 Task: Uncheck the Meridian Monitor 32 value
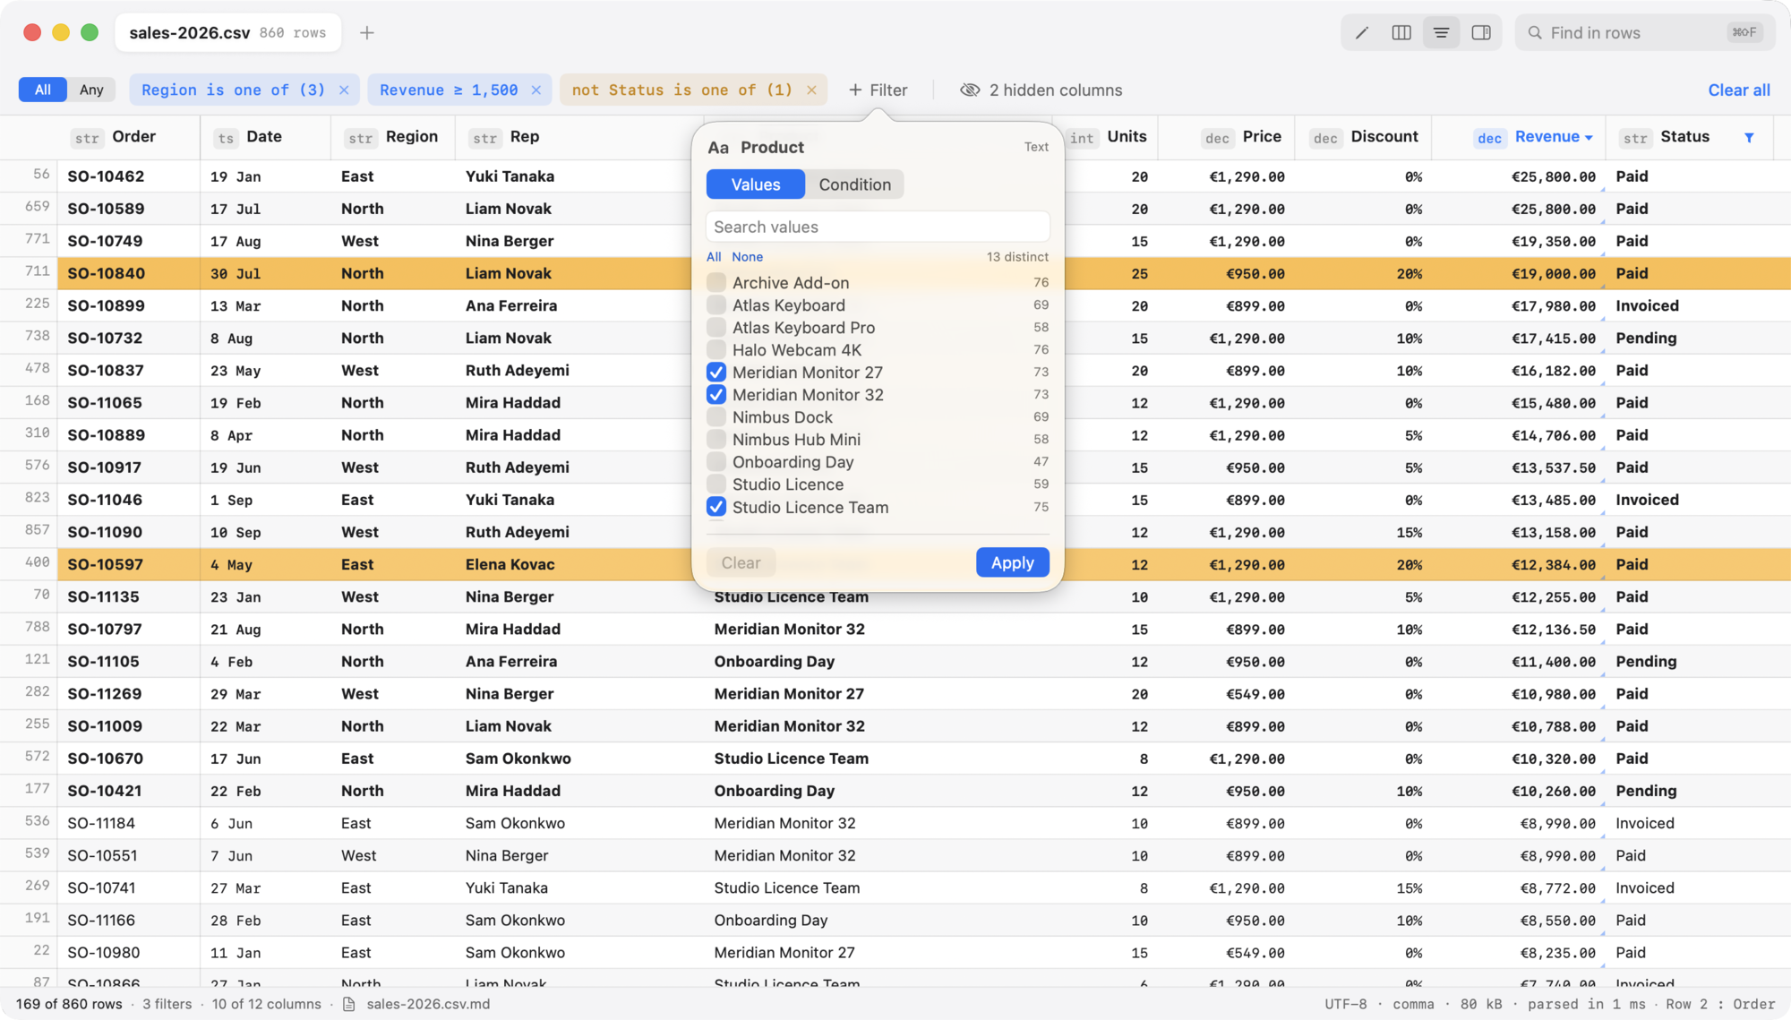pos(716,394)
